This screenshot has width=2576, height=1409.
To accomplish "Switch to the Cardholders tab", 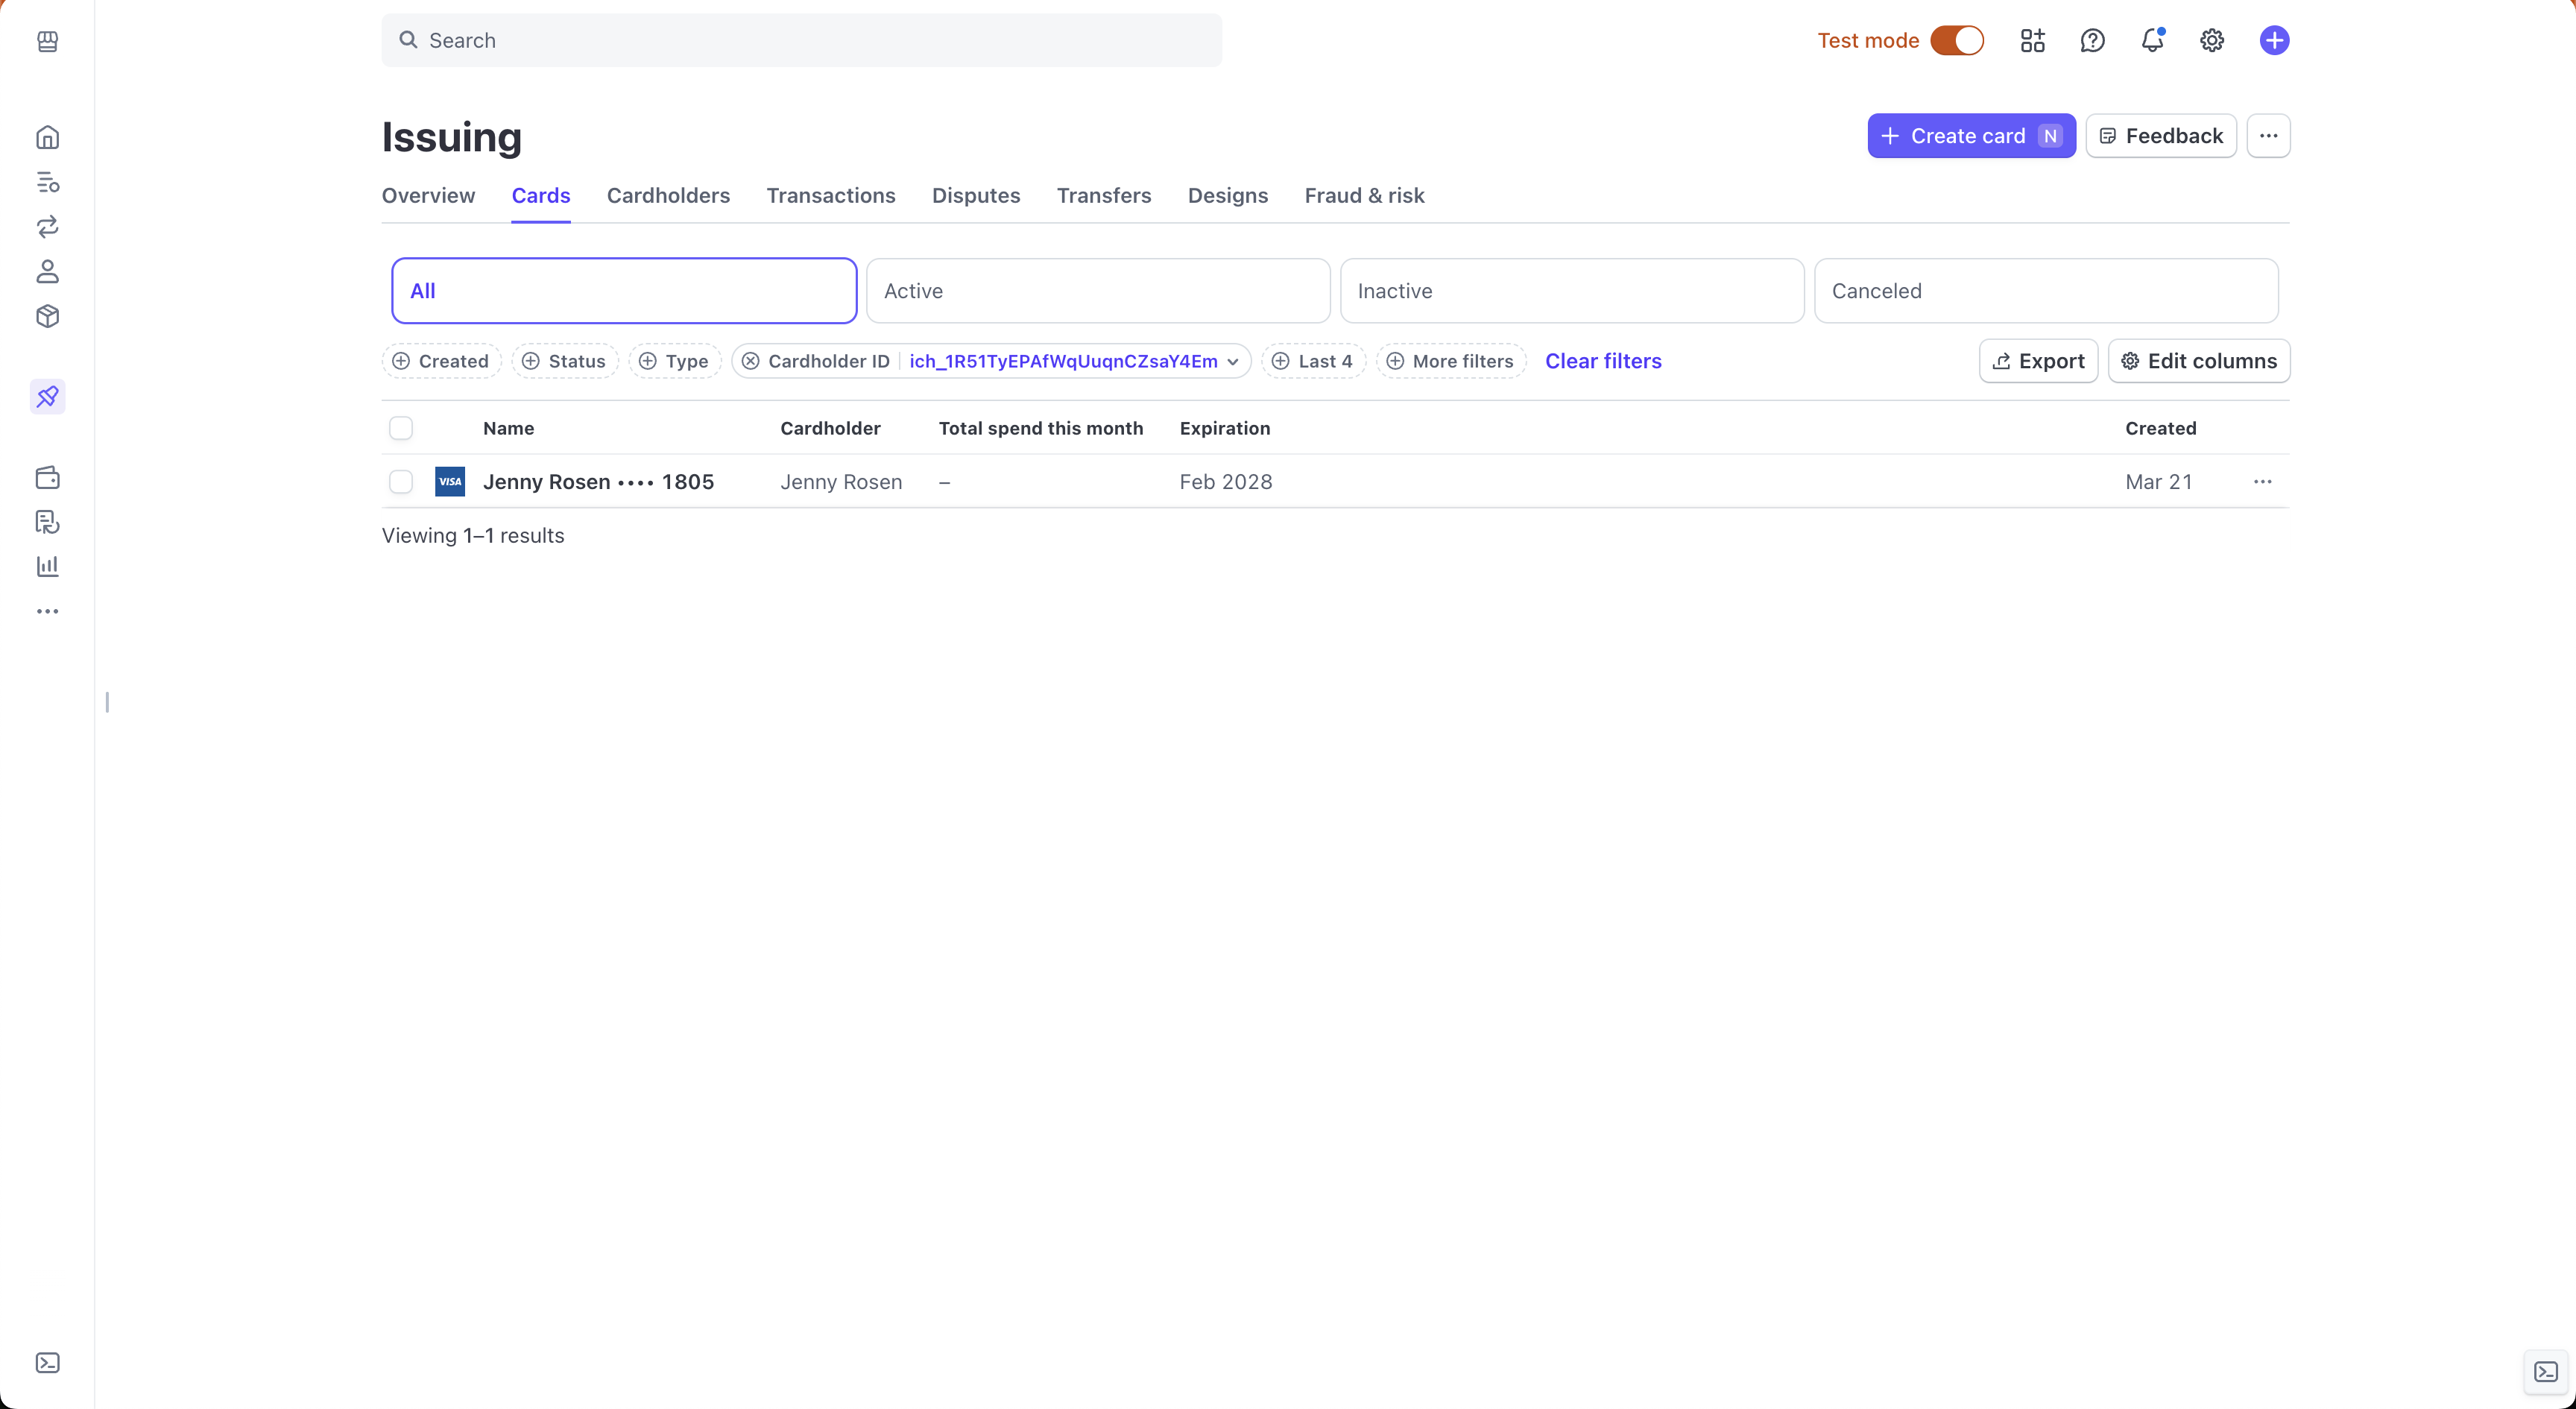I will 668,196.
